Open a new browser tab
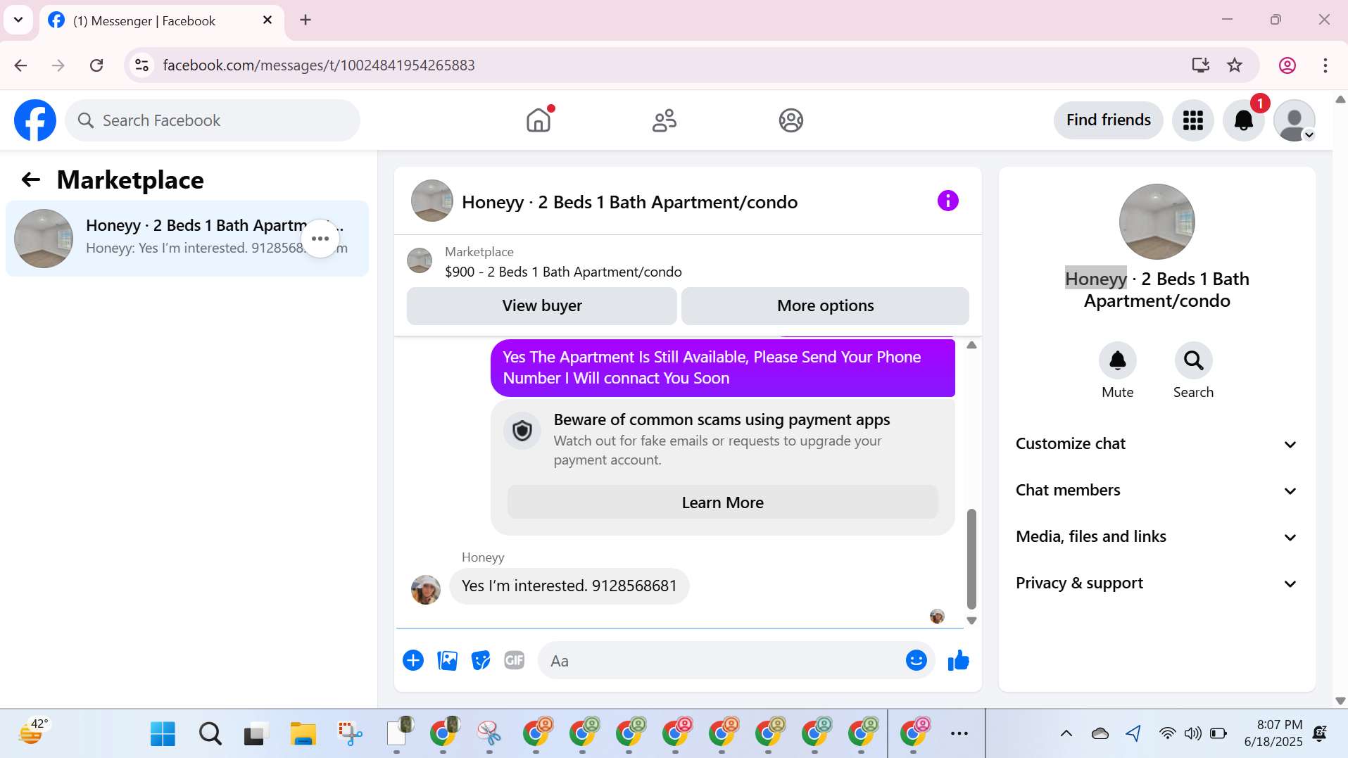Image resolution: width=1348 pixels, height=758 pixels. click(305, 20)
